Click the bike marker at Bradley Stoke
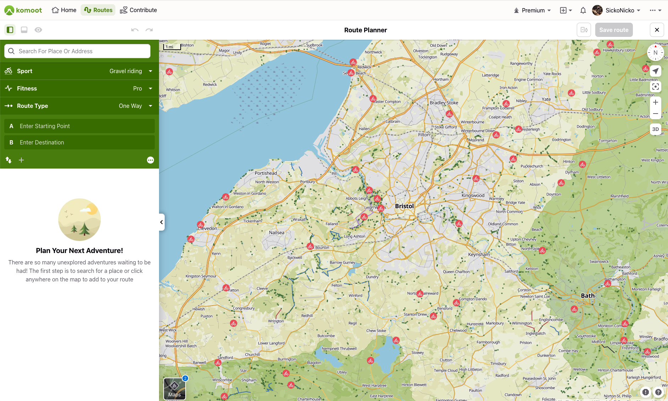 click(x=449, y=114)
